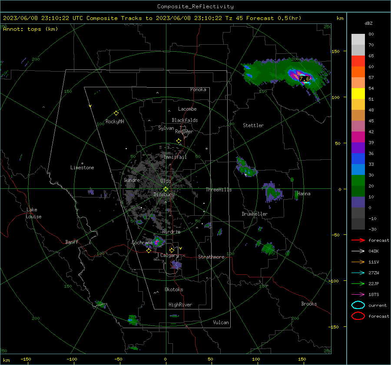Click the Hanna city label
The image size is (391, 365).
304,194
